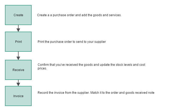Click the 'Receive' label inside third box
Screen dimensions: 173x111
click(x=18, y=70)
